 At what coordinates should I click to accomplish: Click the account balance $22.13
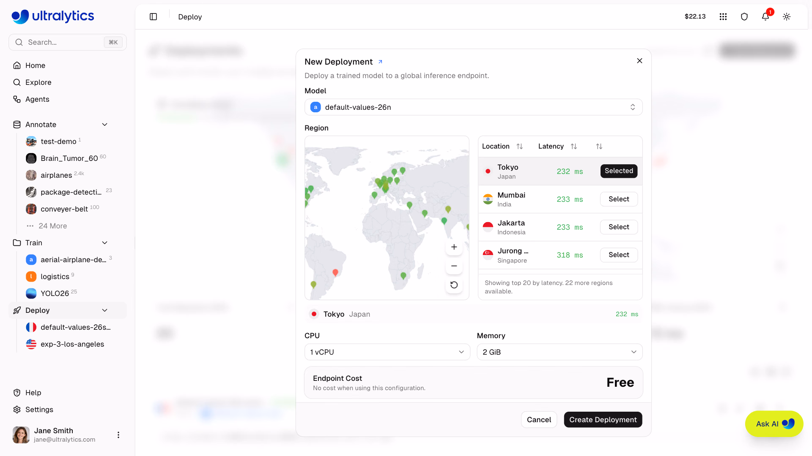695,16
